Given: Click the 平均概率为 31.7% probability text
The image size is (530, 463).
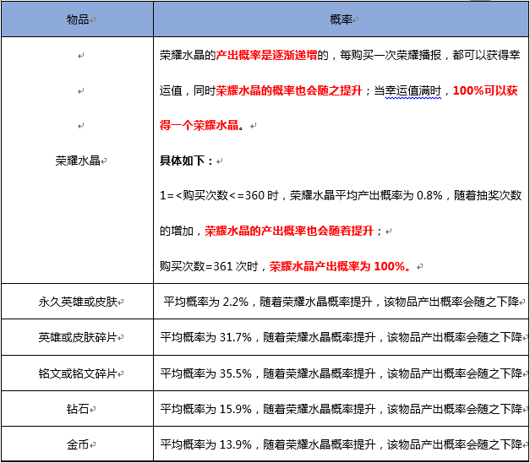Looking at the screenshot, I should (x=206, y=337).
